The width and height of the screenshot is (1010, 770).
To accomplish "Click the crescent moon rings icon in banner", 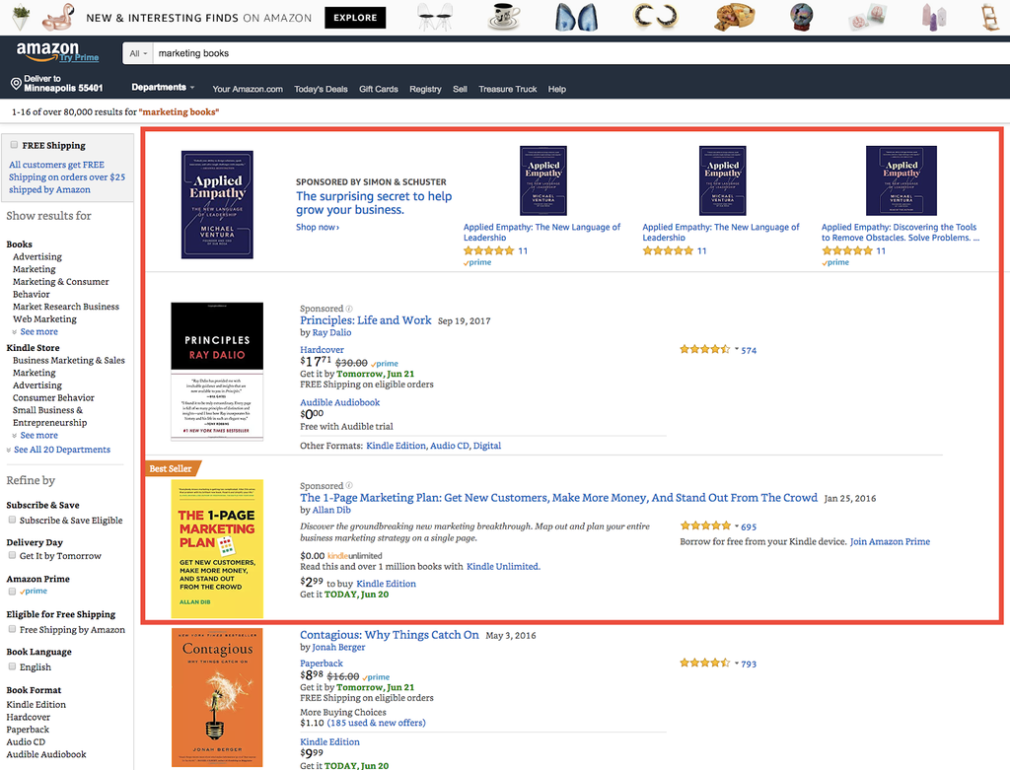I will 655,16.
